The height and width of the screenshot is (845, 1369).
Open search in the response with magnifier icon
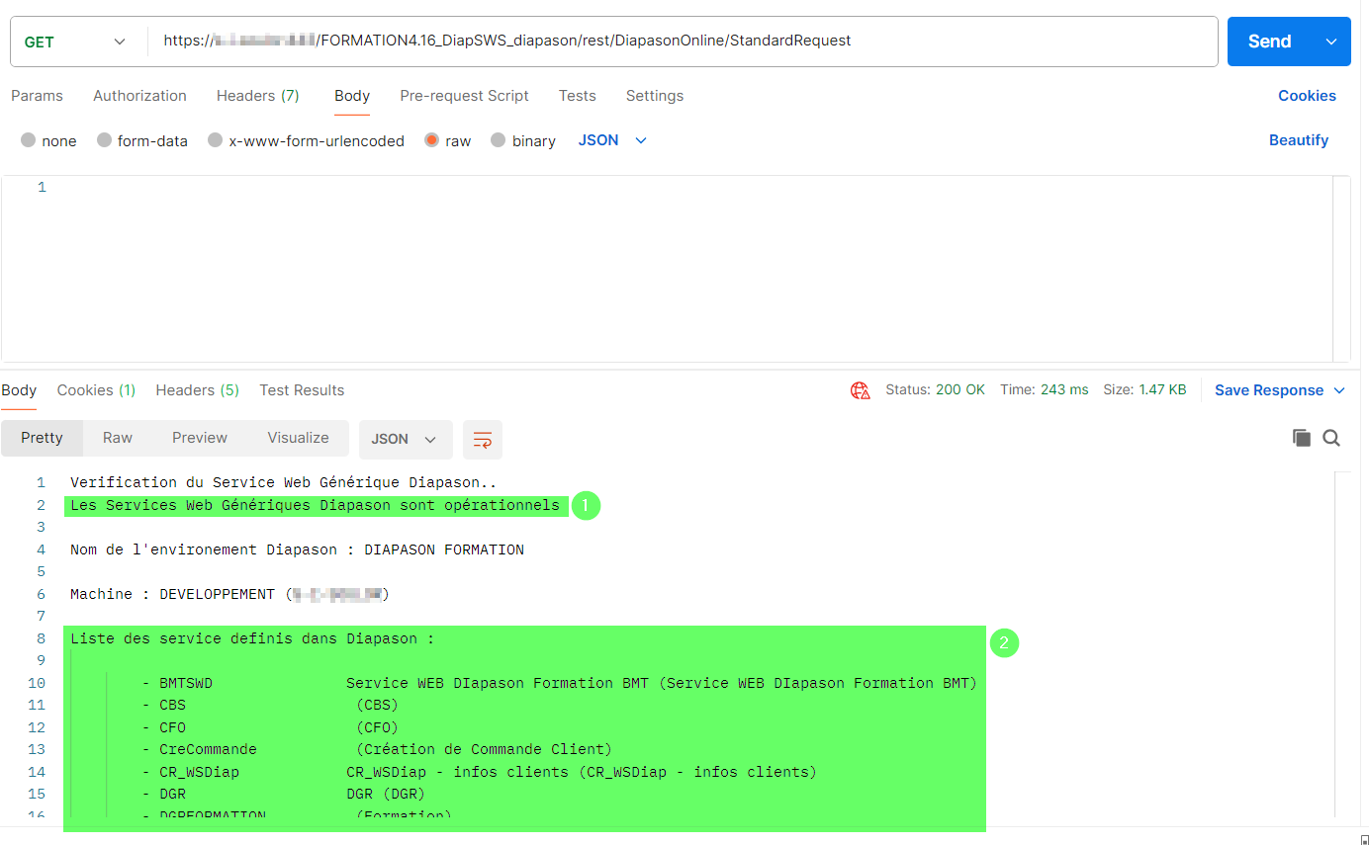1331,438
